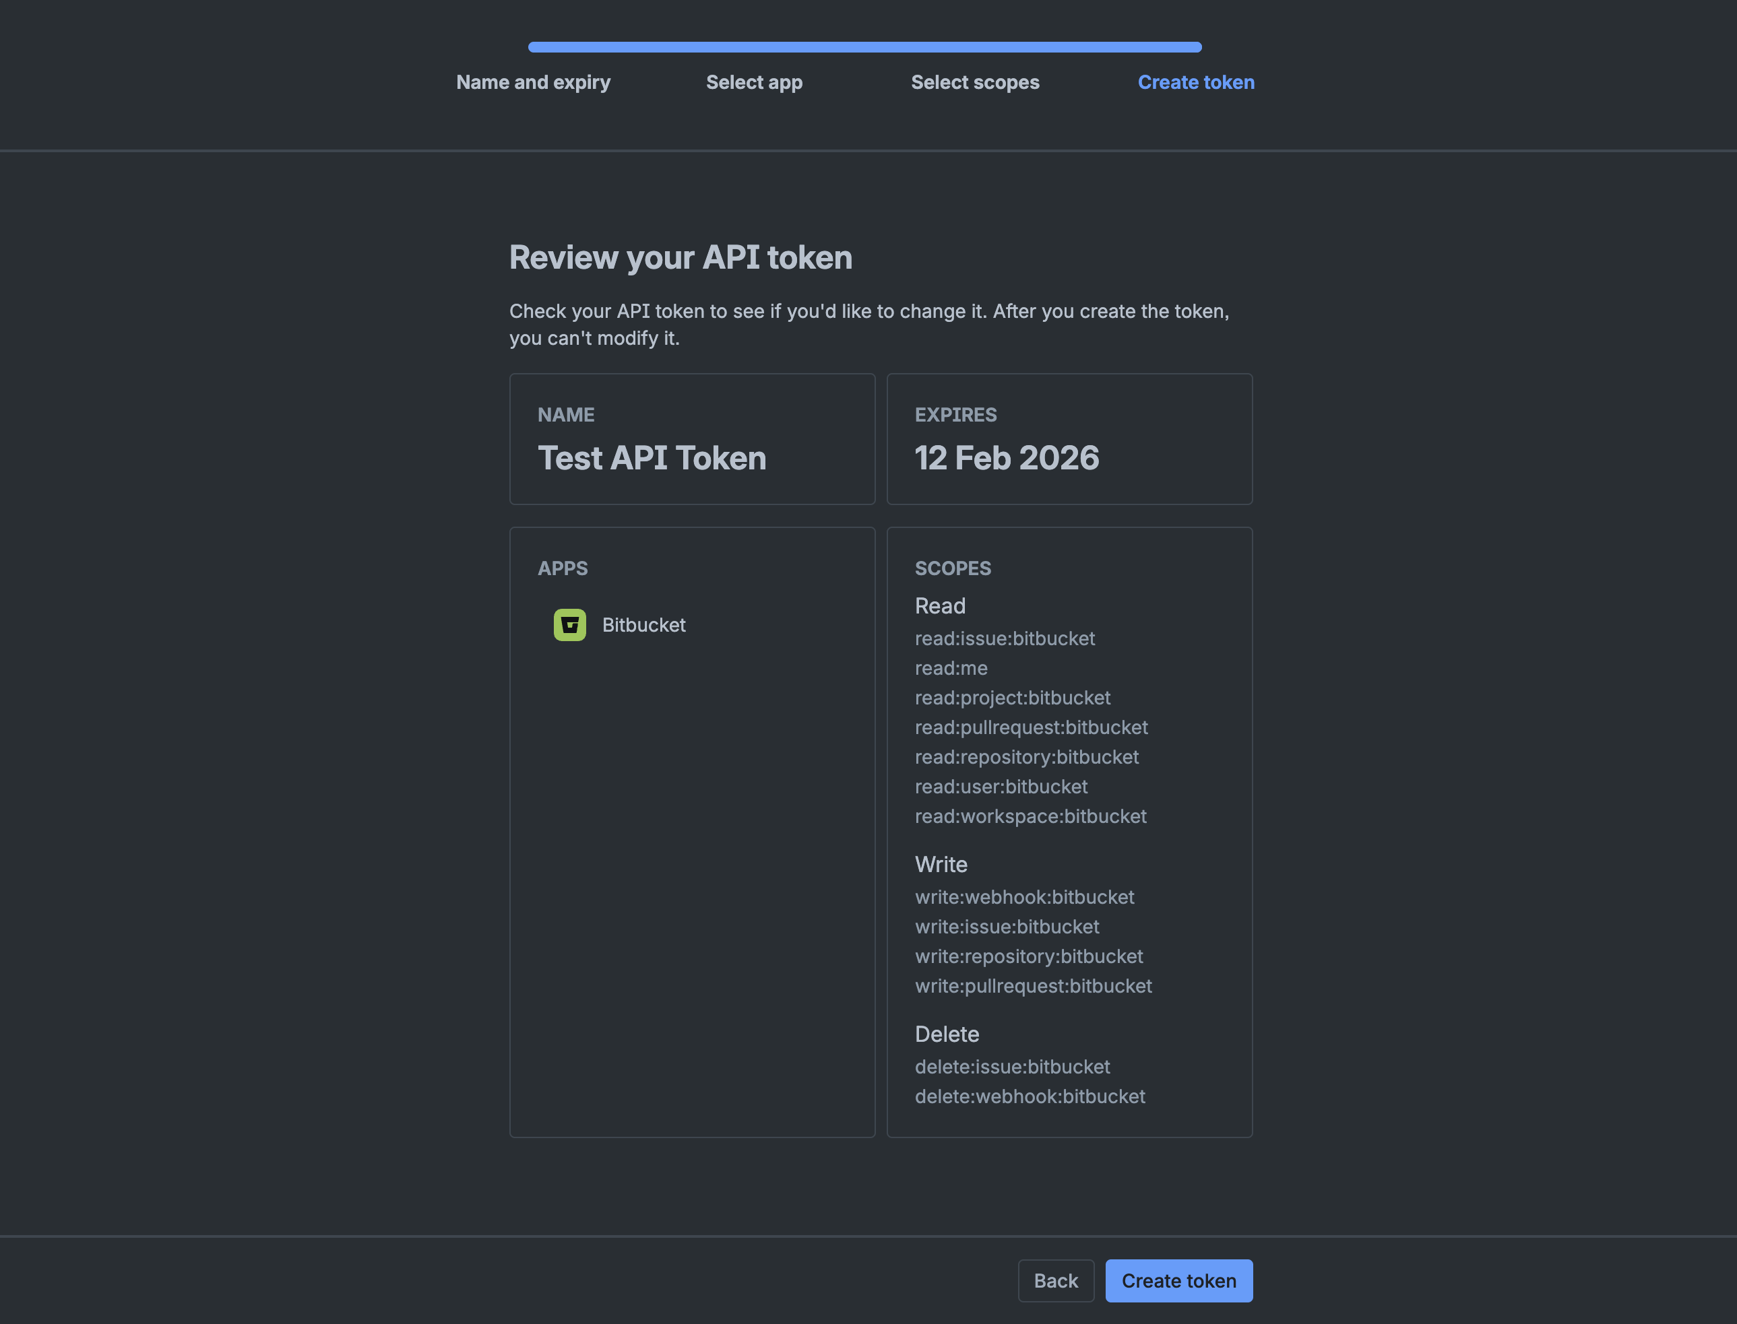
Task: Select the delete:issue:bitbucket scope entry
Action: (x=1013, y=1066)
